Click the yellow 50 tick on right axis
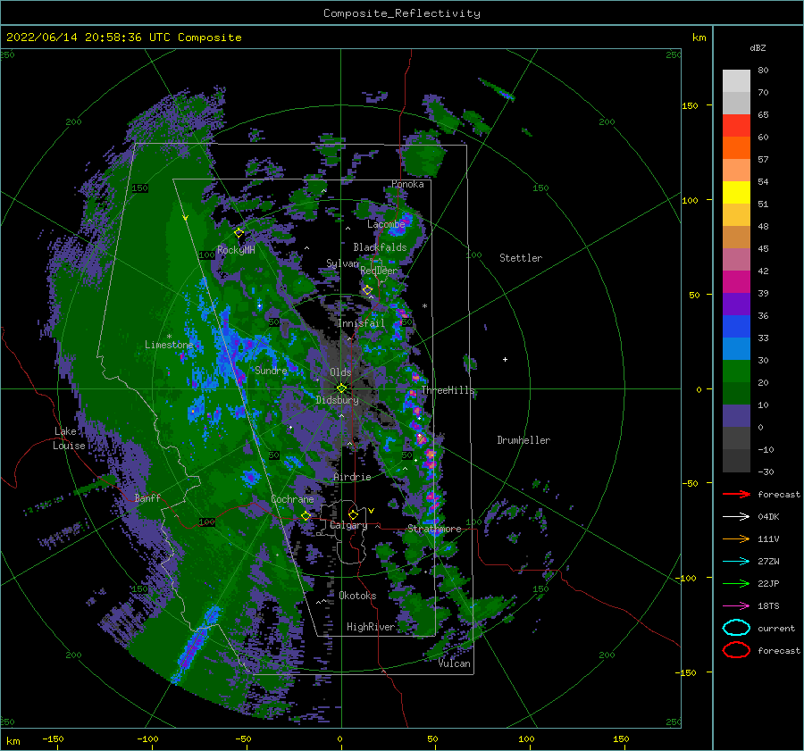Image resolution: width=804 pixels, height=751 pixels. (x=694, y=295)
